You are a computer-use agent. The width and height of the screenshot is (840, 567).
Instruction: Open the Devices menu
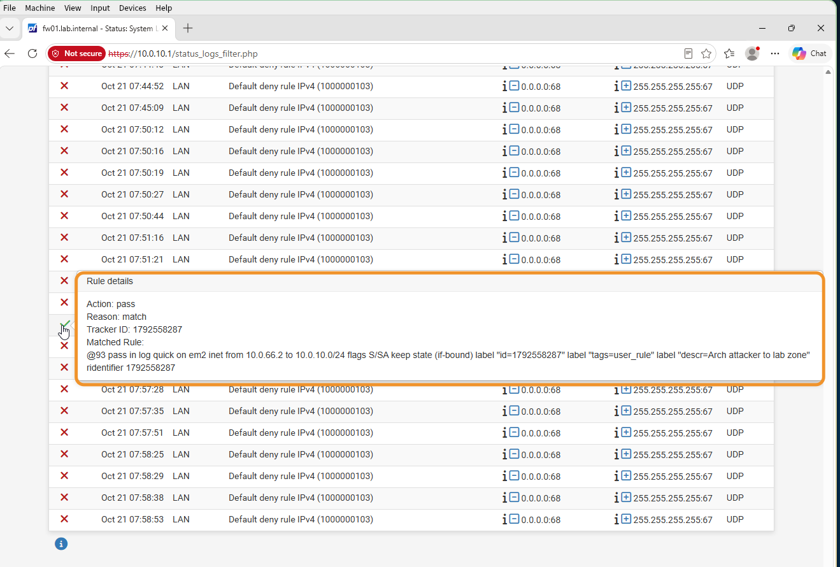point(132,8)
